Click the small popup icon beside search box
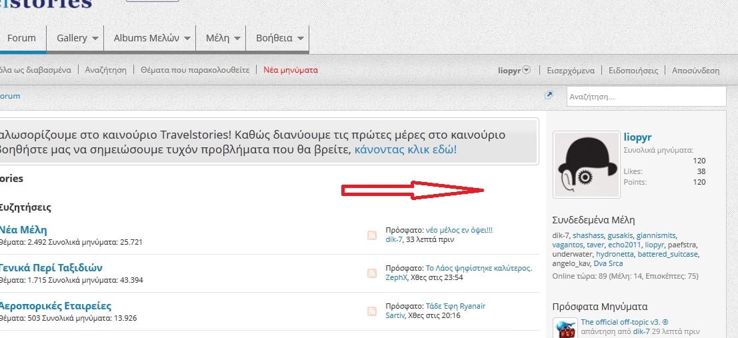Image resolution: width=738 pixels, height=338 pixels. (549, 95)
